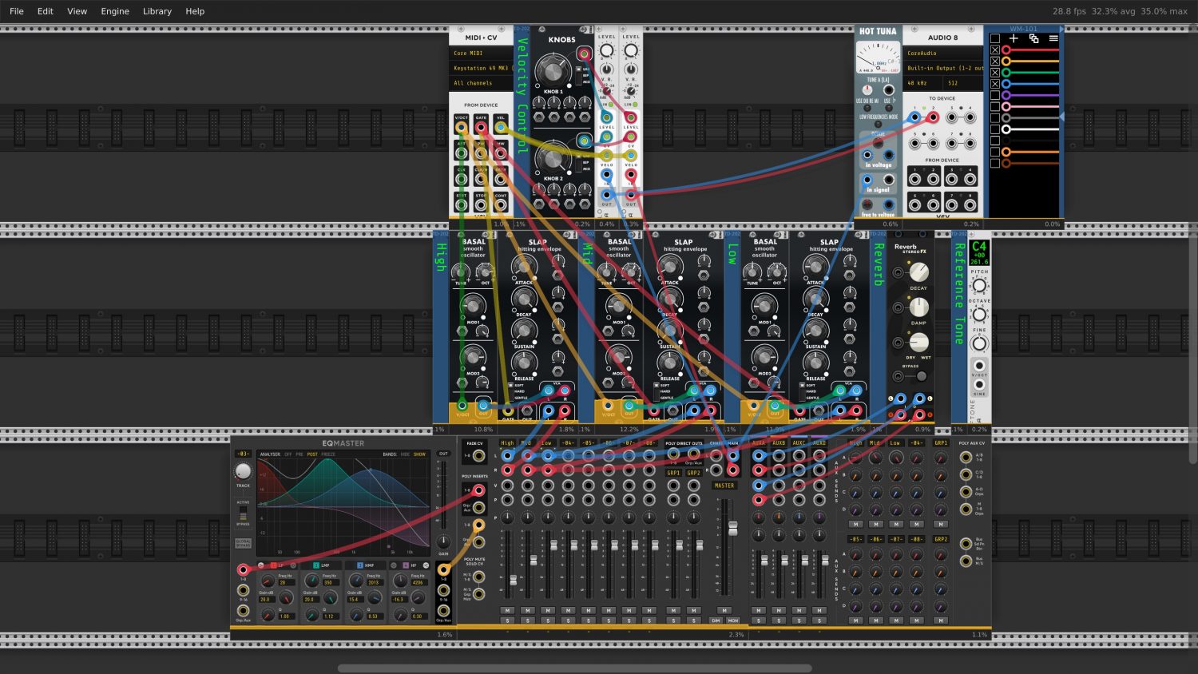Open the Library menu

(x=157, y=11)
